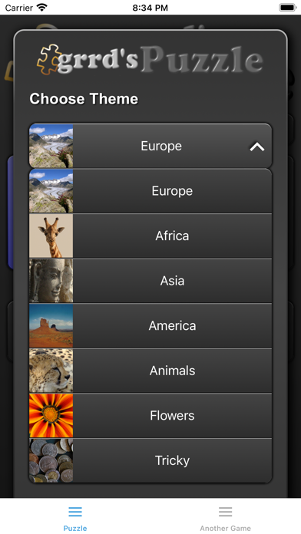Select the Europe option in list

(x=150, y=191)
